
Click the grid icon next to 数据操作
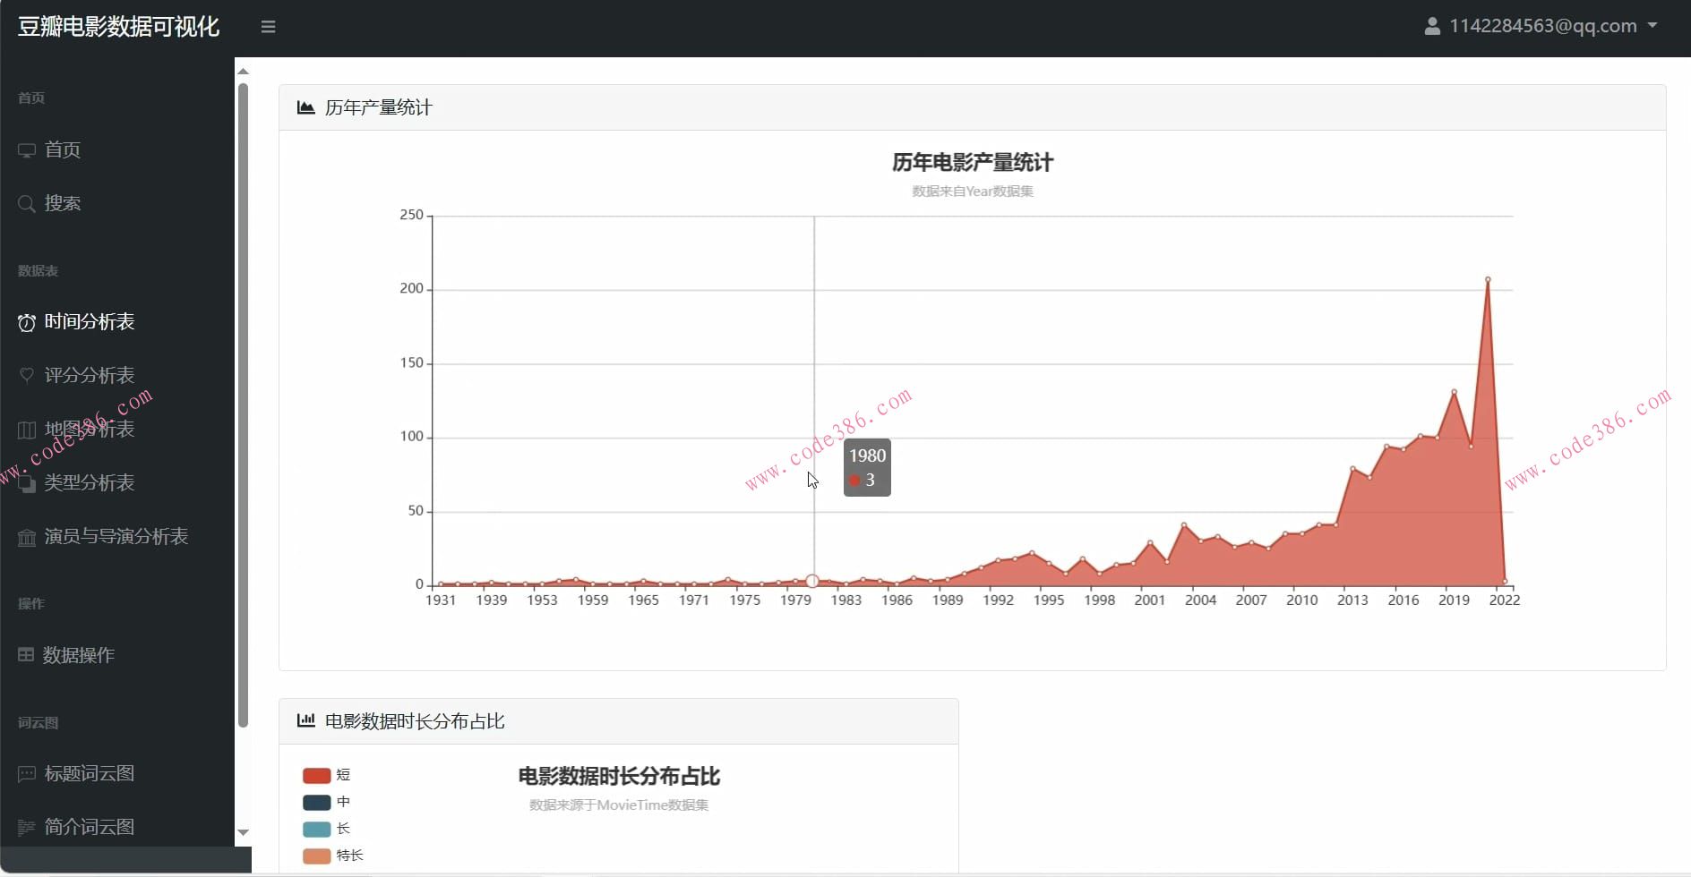(27, 654)
